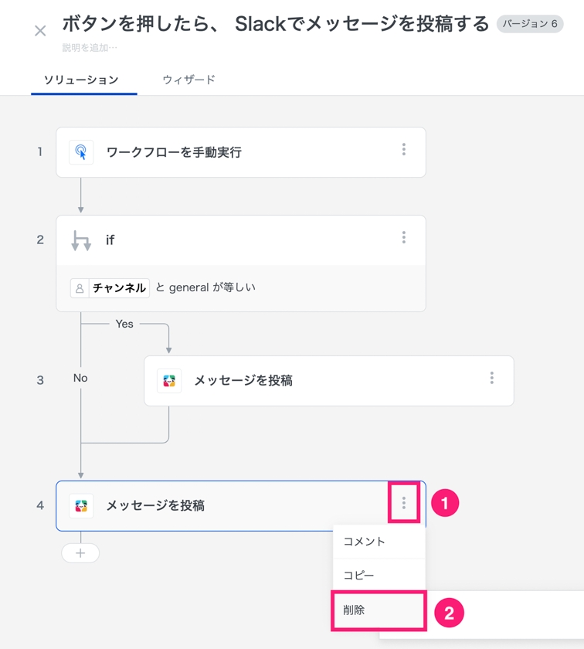The height and width of the screenshot is (649, 584).
Task: Click 説明を追加 to add description
Action: [x=90, y=48]
